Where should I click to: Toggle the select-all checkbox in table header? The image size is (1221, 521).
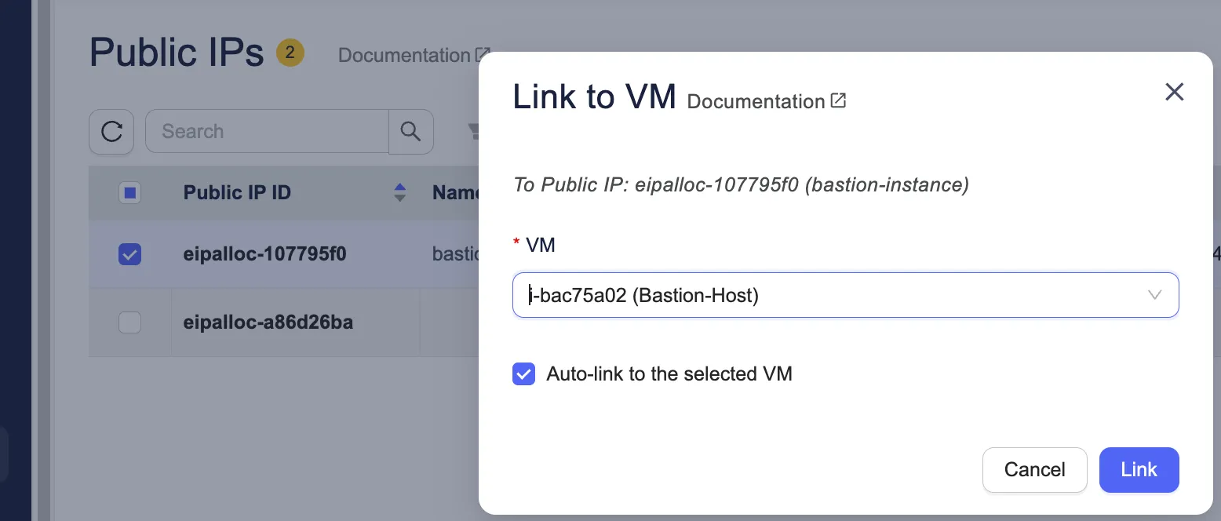click(x=129, y=193)
